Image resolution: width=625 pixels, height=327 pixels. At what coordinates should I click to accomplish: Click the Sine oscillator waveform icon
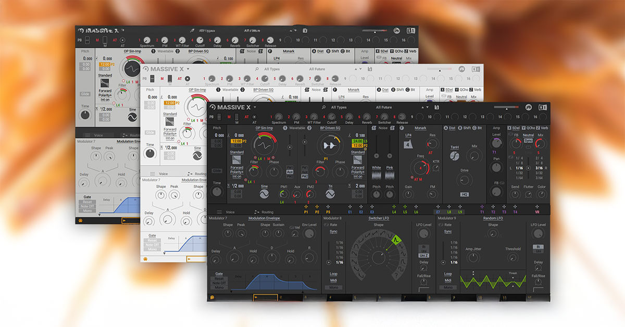click(x=264, y=194)
